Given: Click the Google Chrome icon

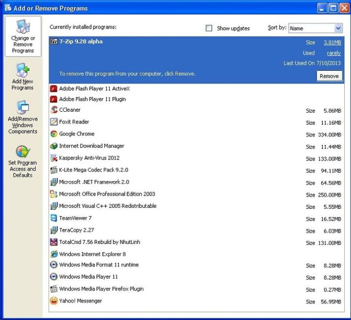Looking at the screenshot, I should (x=54, y=134).
